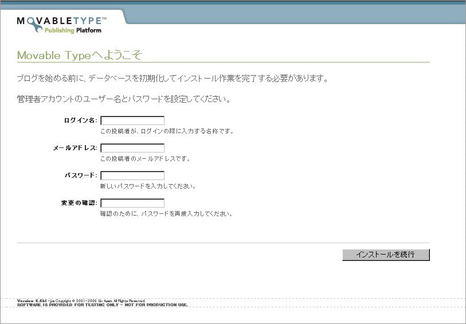The image size is (466, 324).
Task: Click the パスワード label
Action: (x=81, y=175)
